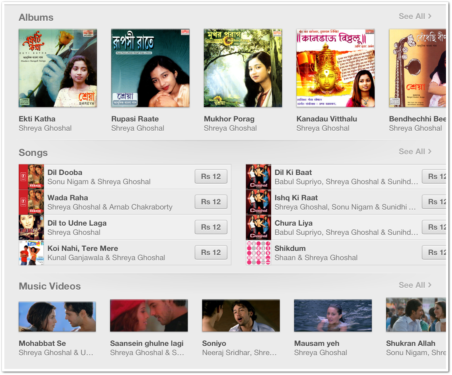The width and height of the screenshot is (452, 375).
Task: Buy Wada Raha for Rs 12
Action: point(211,202)
